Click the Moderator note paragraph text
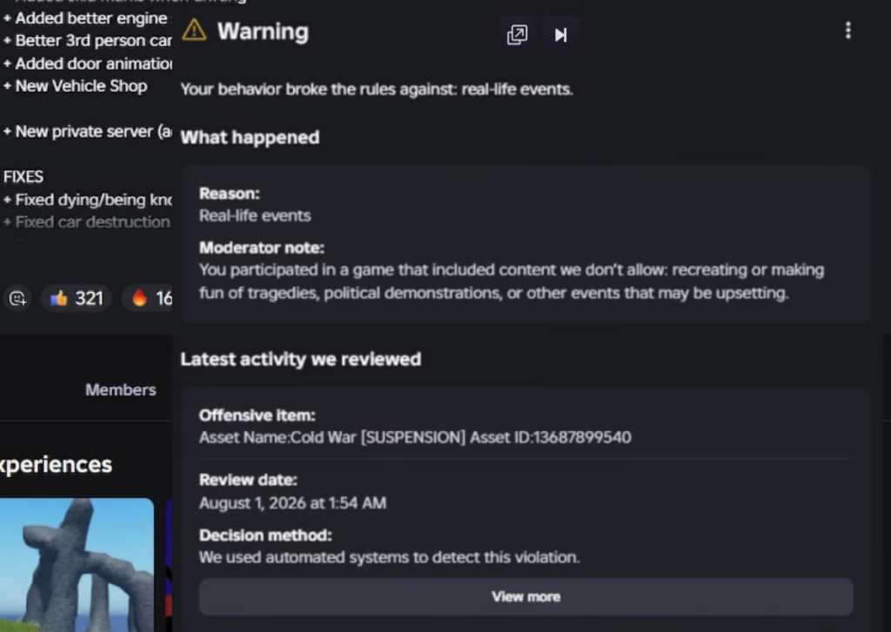891x632 pixels. click(x=512, y=282)
